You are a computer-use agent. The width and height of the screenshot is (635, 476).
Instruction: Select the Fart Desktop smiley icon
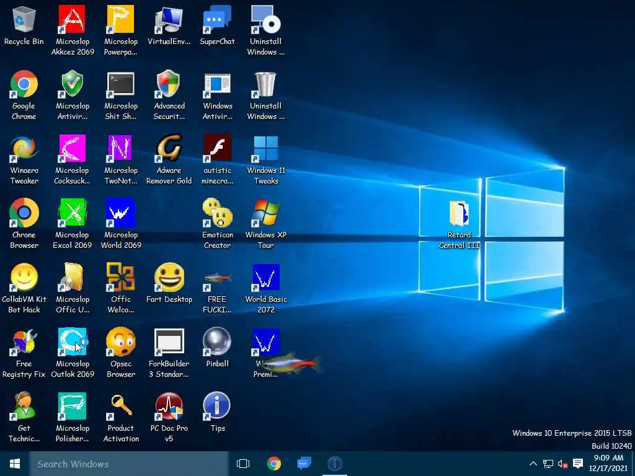[169, 277]
